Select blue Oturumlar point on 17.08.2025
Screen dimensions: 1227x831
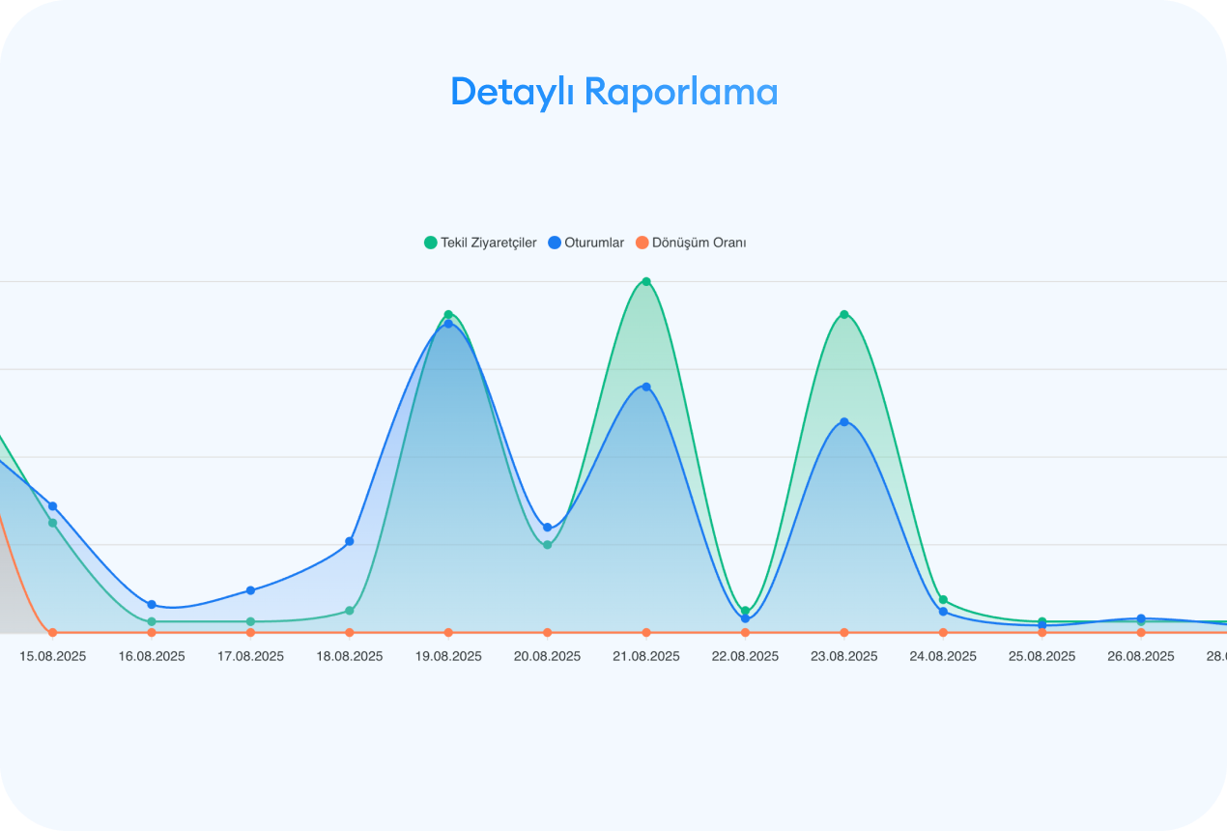point(250,590)
